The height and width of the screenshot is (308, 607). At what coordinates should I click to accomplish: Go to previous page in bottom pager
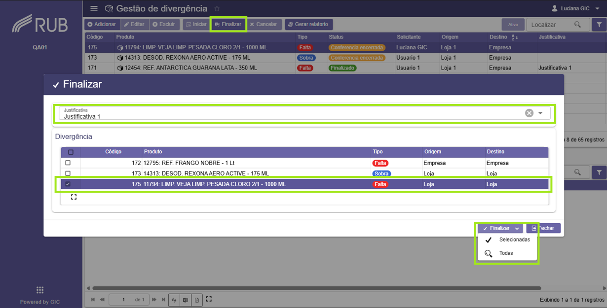(102, 300)
